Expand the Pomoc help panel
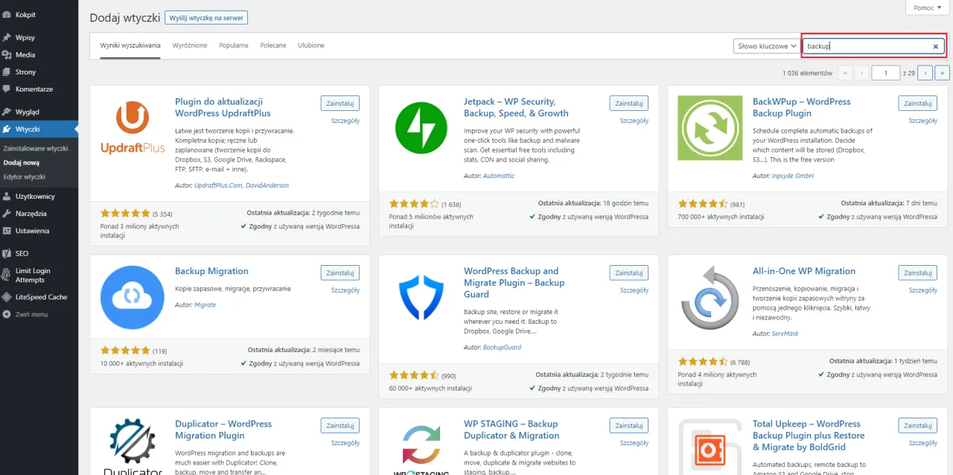The image size is (953, 475). pyautogui.click(x=925, y=7)
